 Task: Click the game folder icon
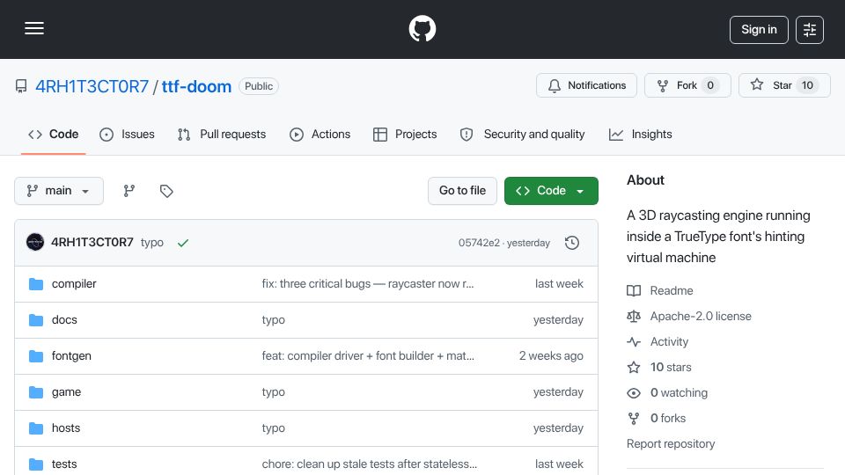pos(35,392)
